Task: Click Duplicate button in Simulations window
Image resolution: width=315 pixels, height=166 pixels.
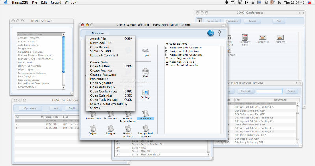Action: (73, 108)
